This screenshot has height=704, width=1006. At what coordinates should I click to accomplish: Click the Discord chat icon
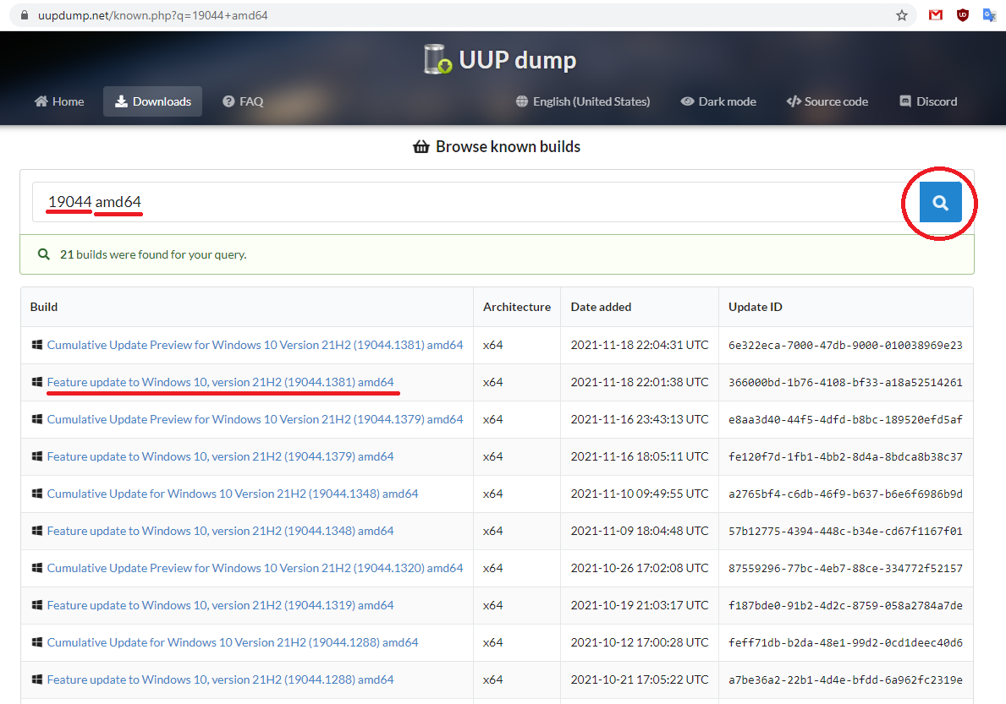pos(905,101)
